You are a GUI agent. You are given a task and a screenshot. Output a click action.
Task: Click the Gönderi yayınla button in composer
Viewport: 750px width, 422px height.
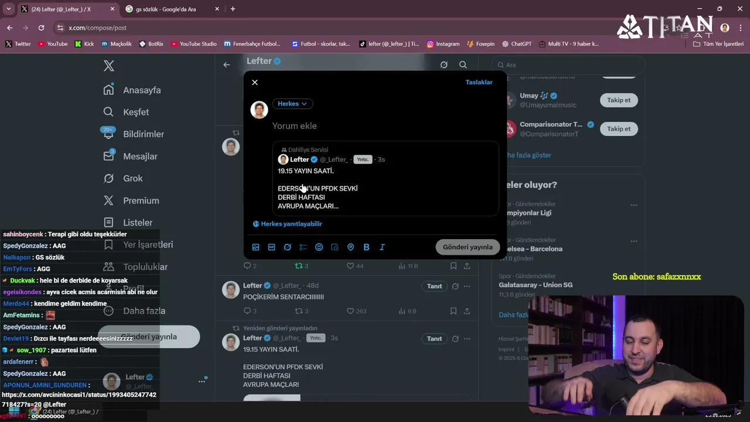click(x=468, y=247)
